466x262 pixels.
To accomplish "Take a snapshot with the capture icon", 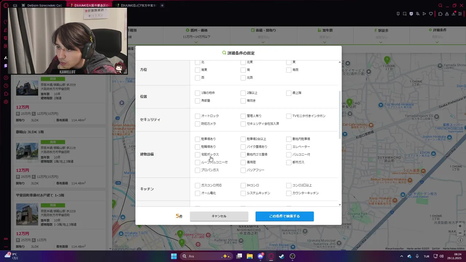I will [404, 14].
